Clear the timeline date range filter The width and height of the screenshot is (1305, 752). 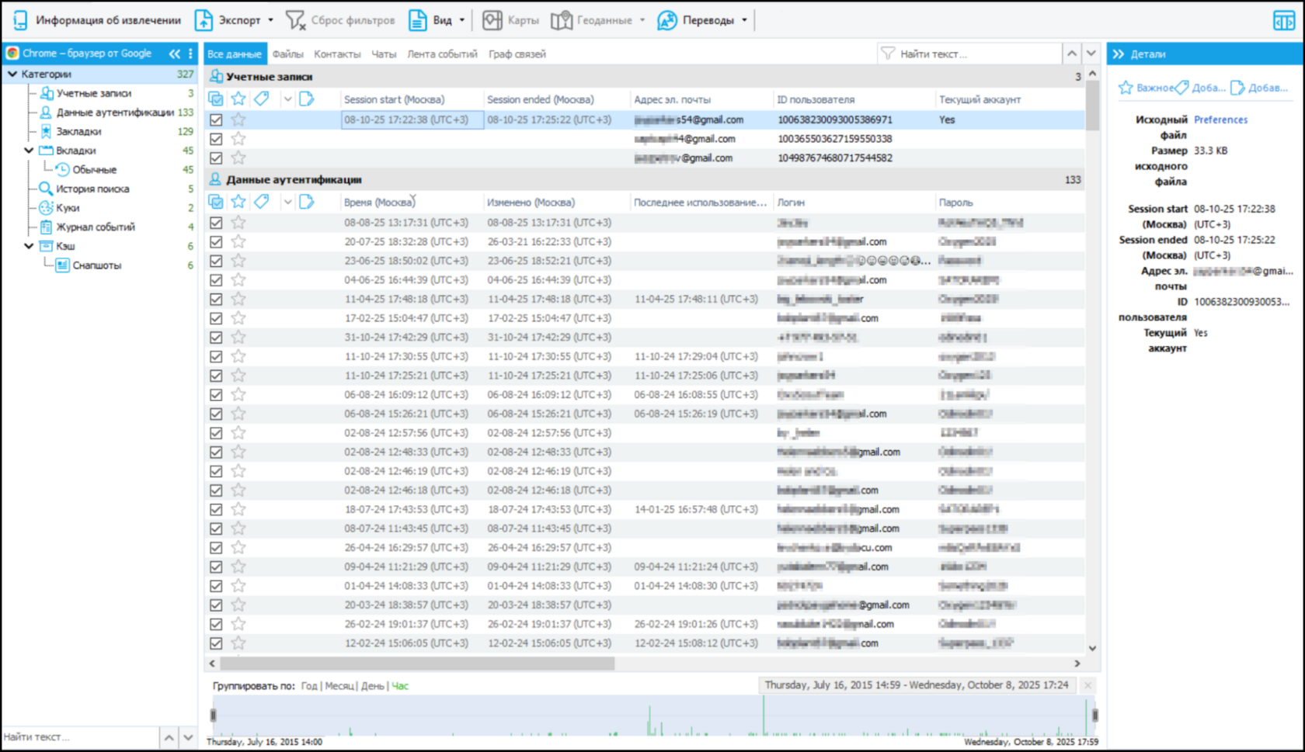(1087, 685)
